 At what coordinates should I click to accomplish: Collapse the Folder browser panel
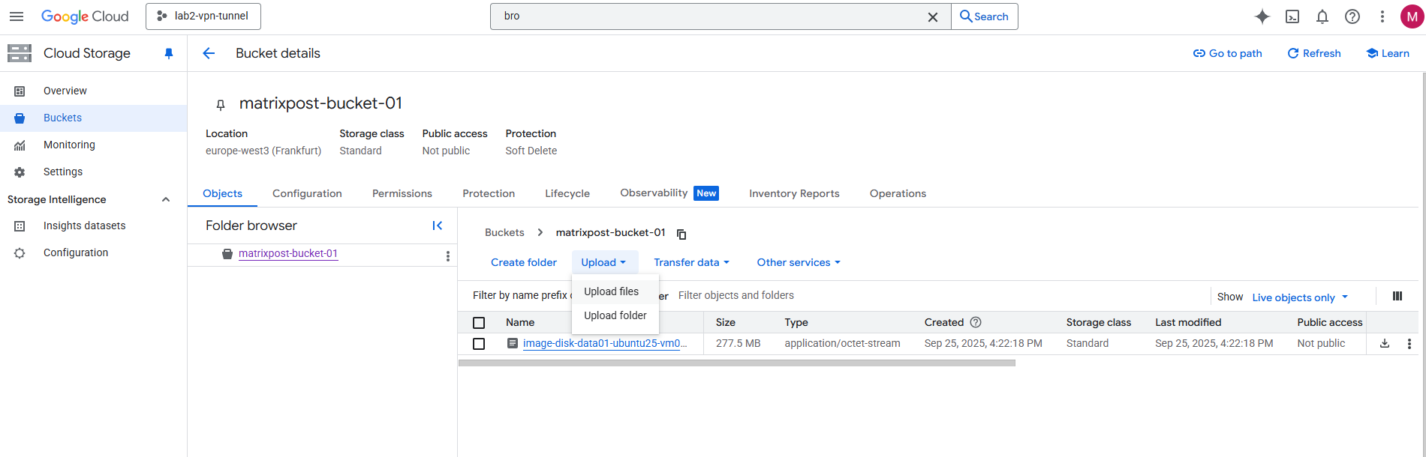(x=438, y=226)
